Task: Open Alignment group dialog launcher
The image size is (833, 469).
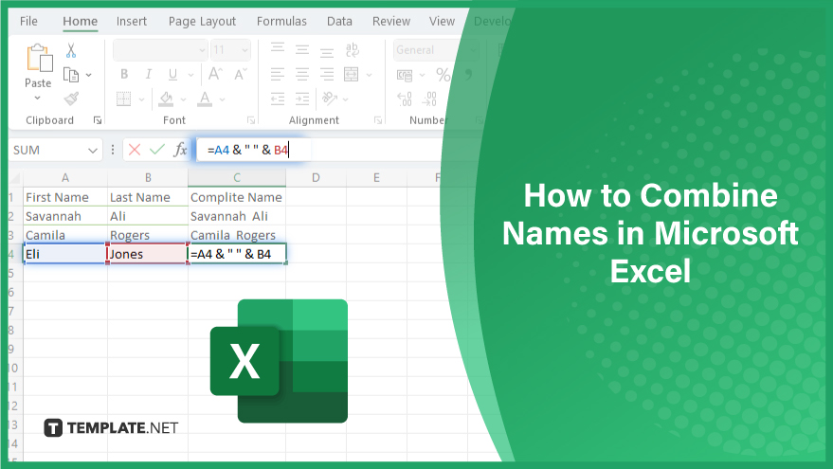Action: (378, 120)
